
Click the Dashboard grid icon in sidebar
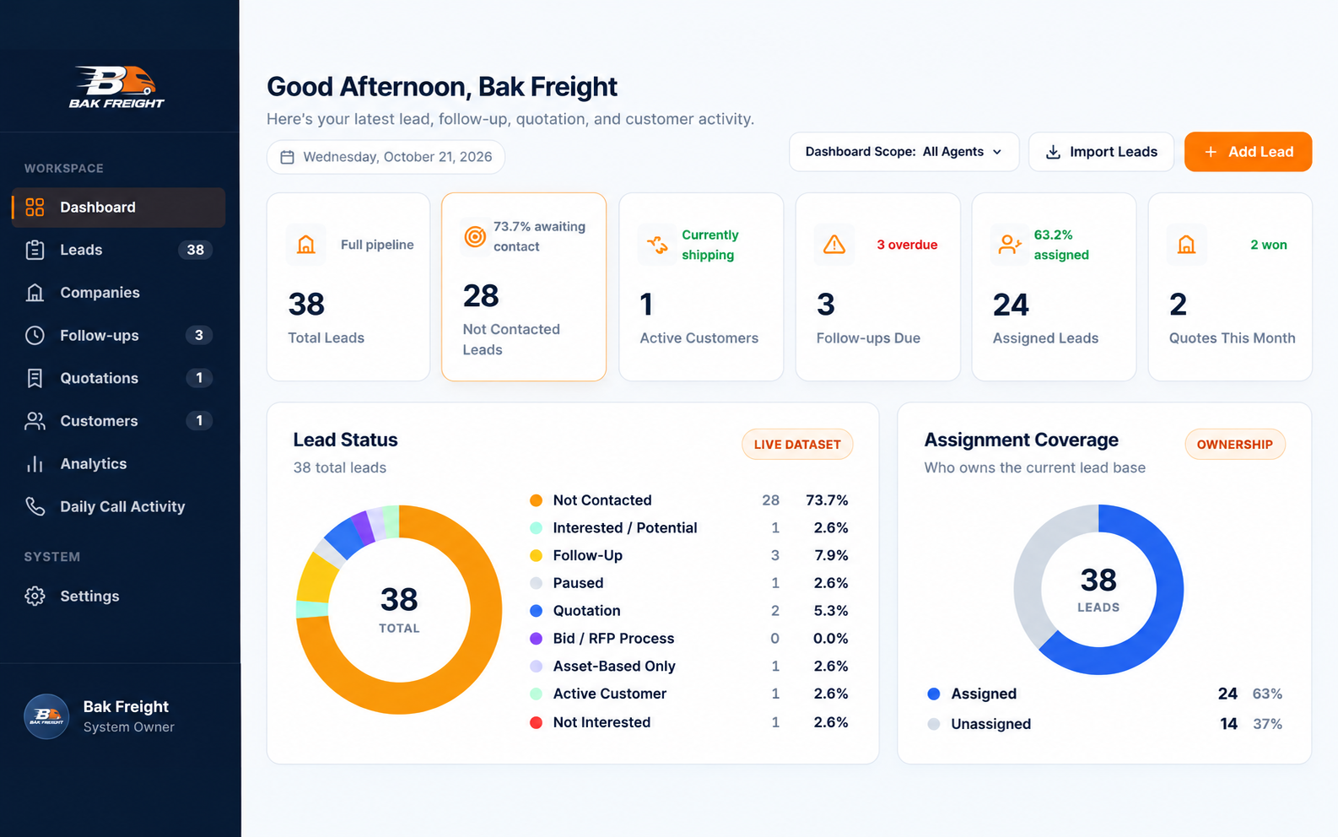pyautogui.click(x=35, y=208)
